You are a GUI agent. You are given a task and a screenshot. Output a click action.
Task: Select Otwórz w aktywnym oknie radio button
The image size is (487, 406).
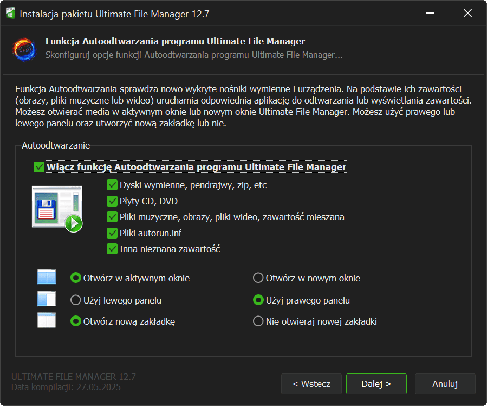(x=76, y=278)
